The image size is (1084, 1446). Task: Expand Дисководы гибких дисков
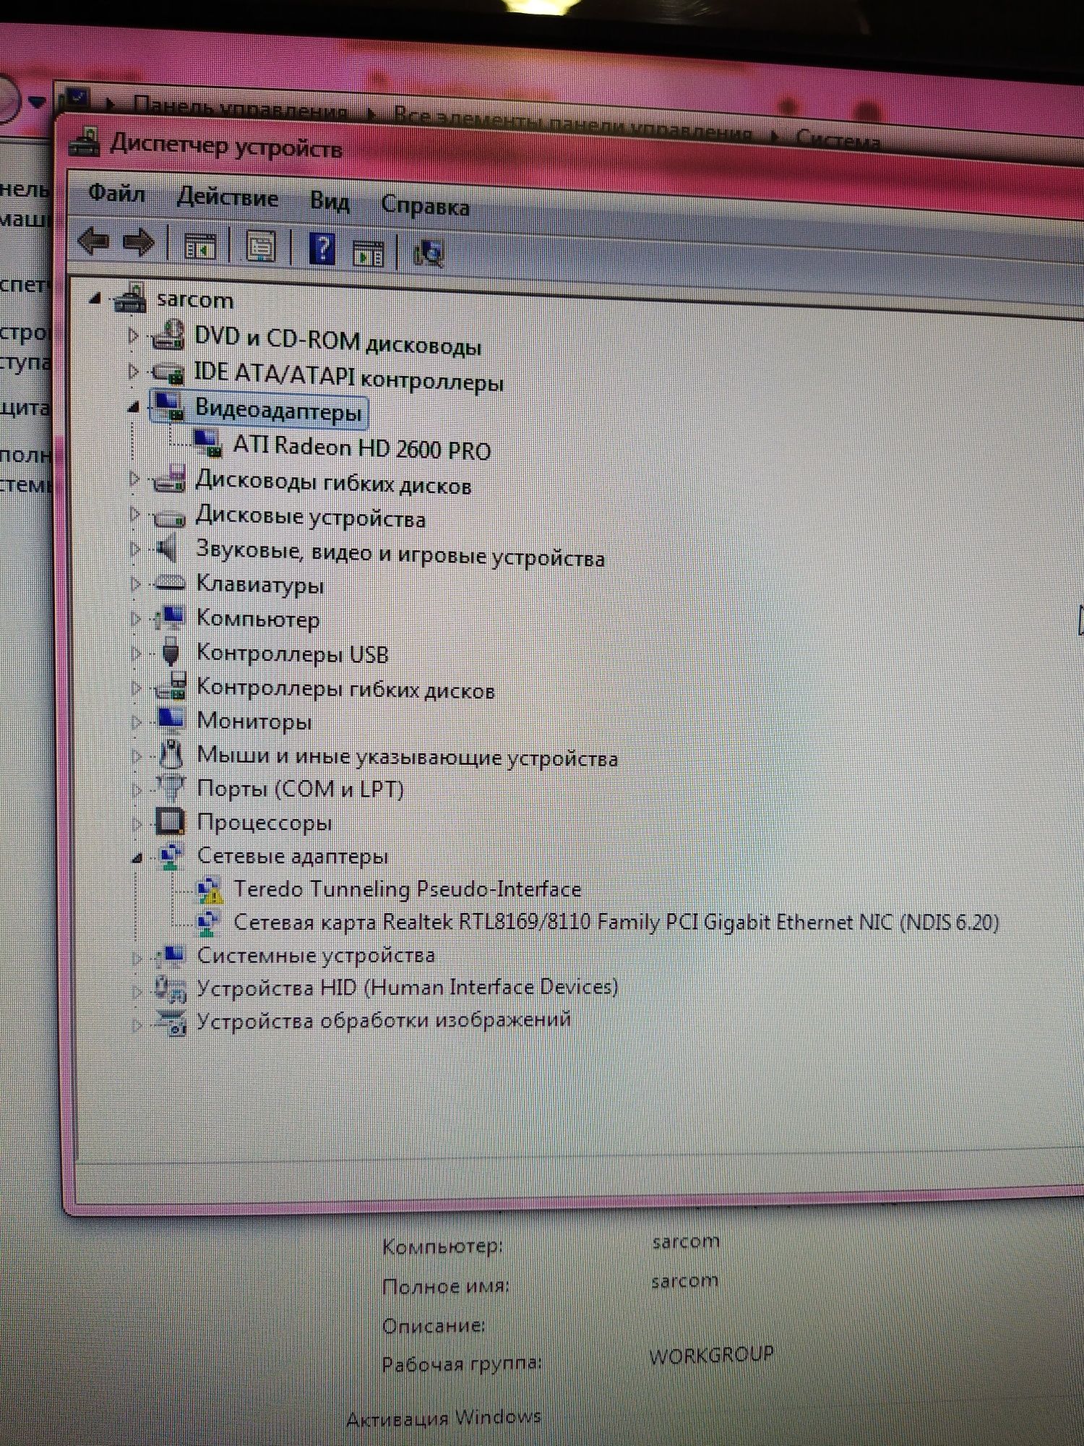(x=134, y=479)
